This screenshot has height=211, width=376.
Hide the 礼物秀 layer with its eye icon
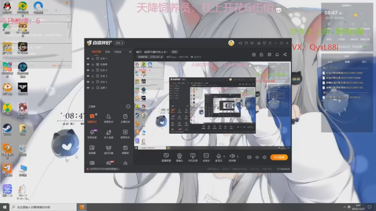click(88, 64)
